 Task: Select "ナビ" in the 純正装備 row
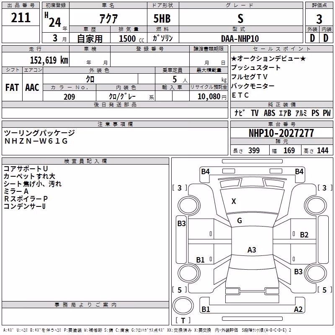[240, 113]
